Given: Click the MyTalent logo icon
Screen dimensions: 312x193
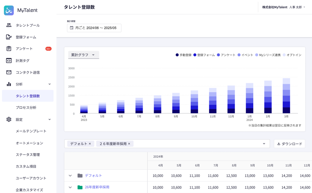Looking at the screenshot, I should tap(9, 10).
